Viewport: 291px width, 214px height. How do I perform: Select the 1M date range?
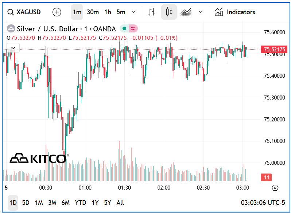(39, 203)
